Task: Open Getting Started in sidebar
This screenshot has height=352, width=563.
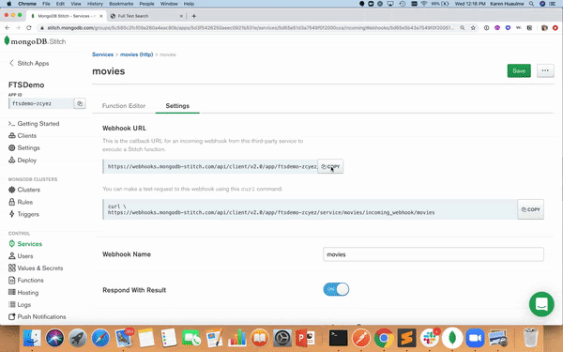Action: pyautogui.click(x=34, y=124)
